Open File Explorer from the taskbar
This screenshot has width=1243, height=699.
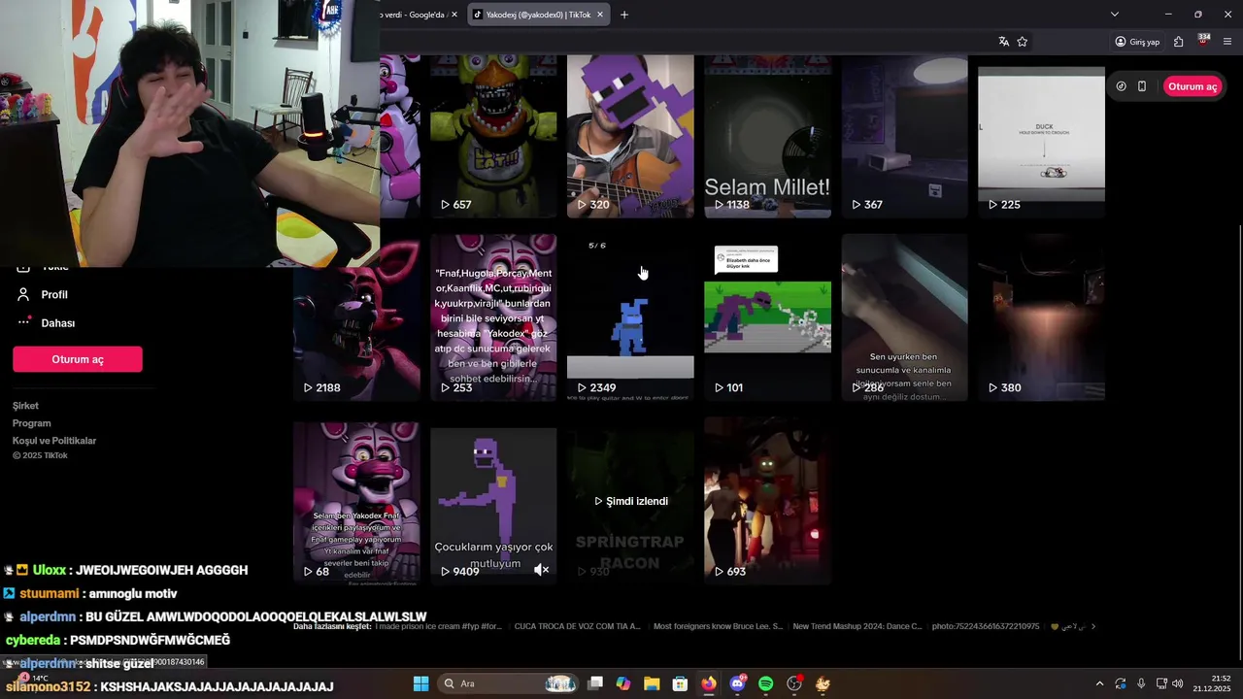pos(652,683)
